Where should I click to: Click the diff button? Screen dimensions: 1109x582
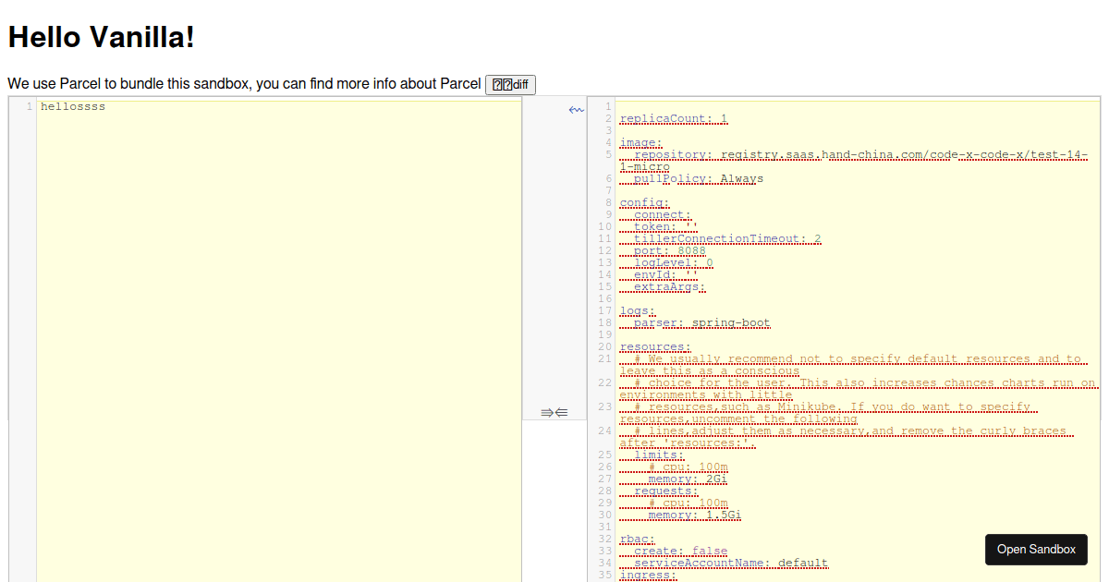click(510, 85)
